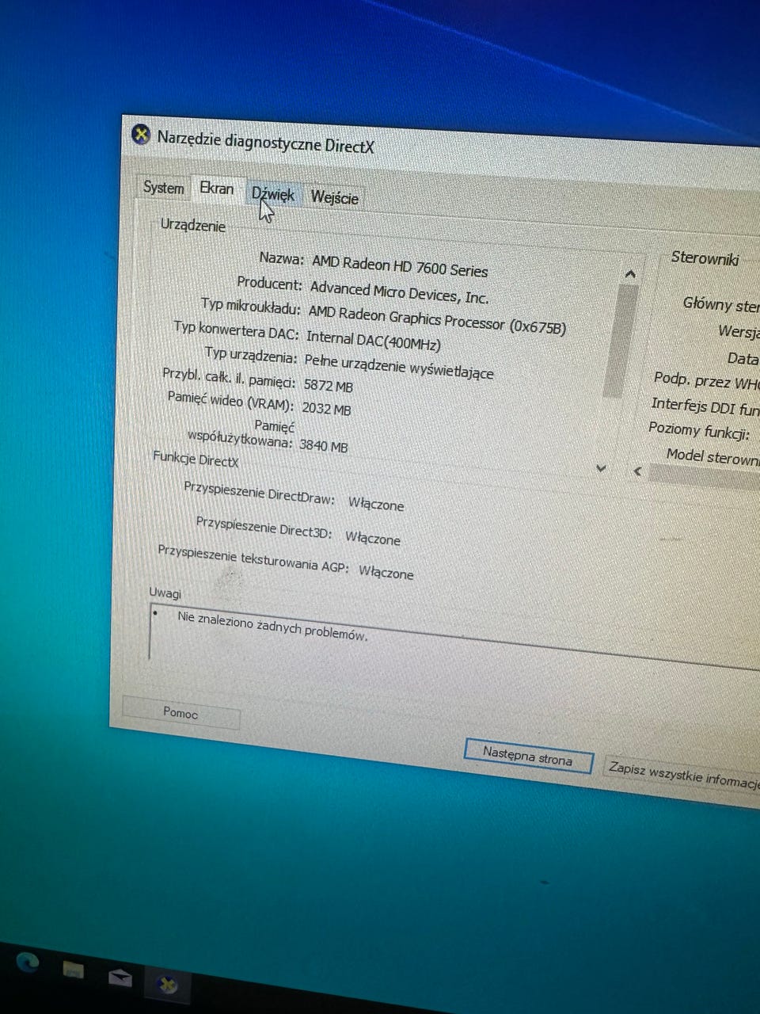Click the Producent: label

pos(269,283)
